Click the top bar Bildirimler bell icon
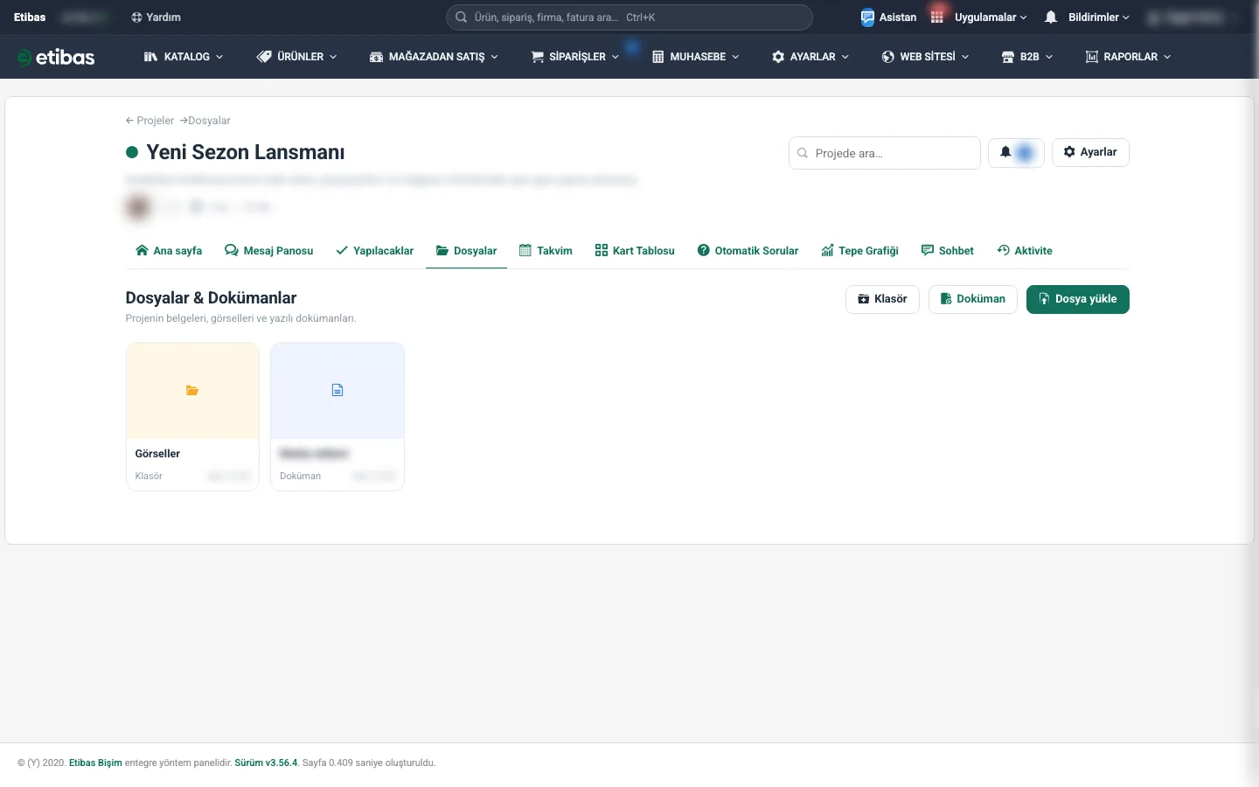The height and width of the screenshot is (787, 1259). click(x=1051, y=17)
